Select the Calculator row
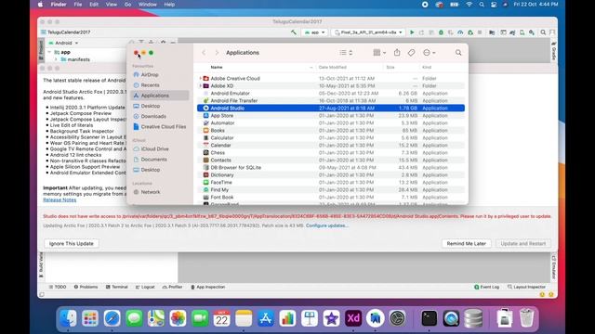 pos(331,138)
